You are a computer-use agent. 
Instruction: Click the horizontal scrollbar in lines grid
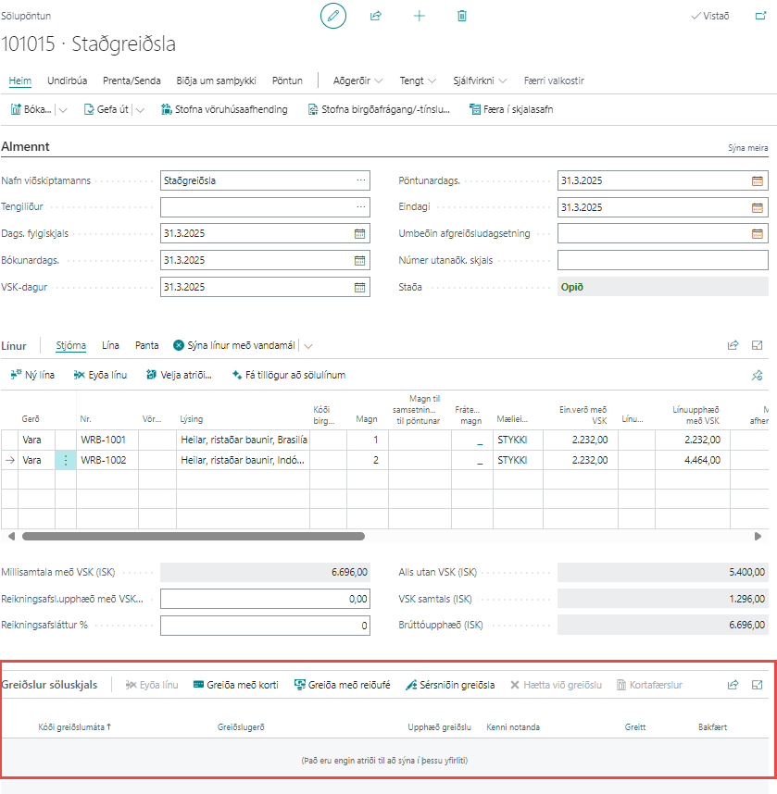pos(185,536)
